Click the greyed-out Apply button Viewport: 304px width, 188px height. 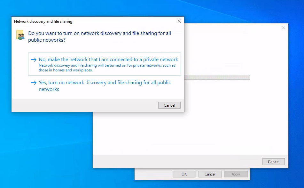(236, 174)
